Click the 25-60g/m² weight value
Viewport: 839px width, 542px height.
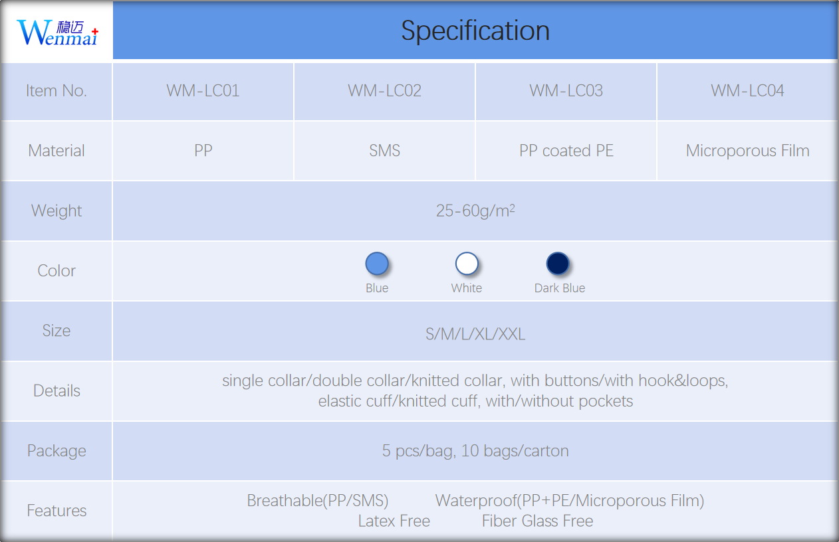[x=475, y=211]
